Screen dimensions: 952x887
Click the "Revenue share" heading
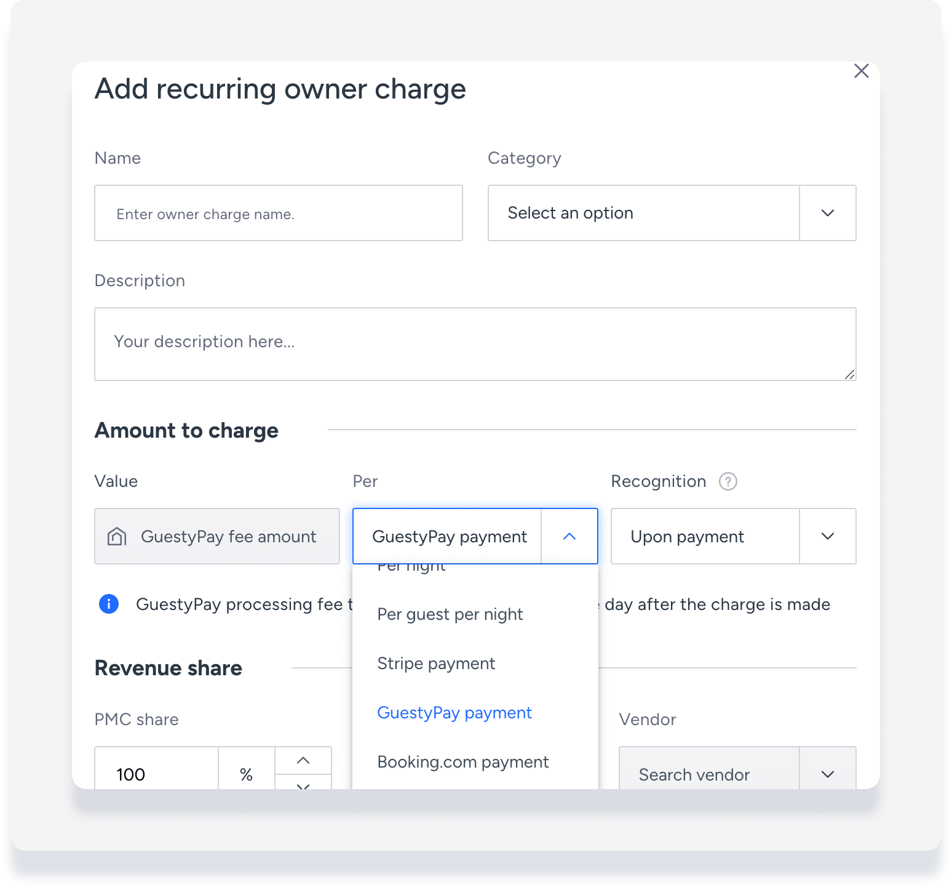(x=169, y=668)
